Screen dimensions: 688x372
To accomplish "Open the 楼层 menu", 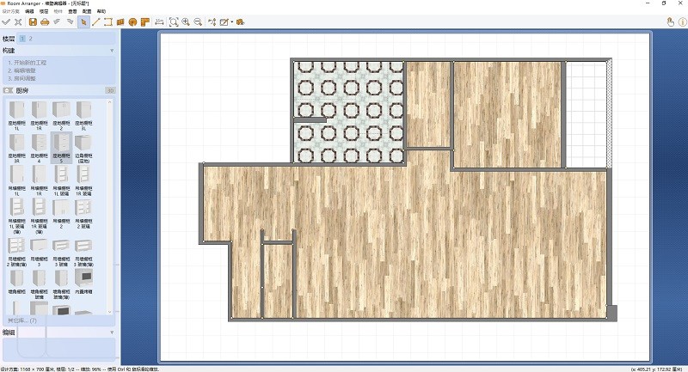I will click(x=44, y=11).
